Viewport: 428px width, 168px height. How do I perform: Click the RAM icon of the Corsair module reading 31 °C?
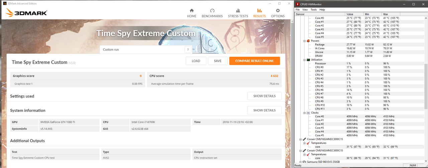(304, 139)
